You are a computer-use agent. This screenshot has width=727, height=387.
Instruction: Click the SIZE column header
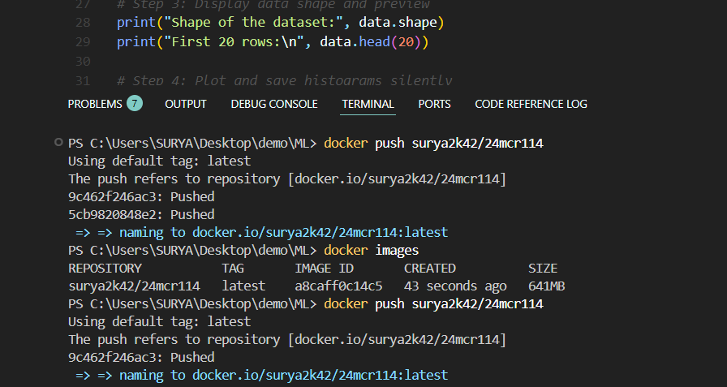click(543, 269)
